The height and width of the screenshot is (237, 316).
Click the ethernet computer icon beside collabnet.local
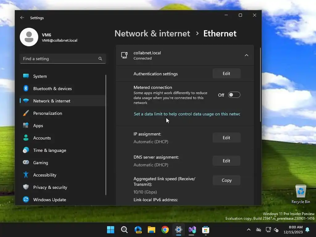124,55
